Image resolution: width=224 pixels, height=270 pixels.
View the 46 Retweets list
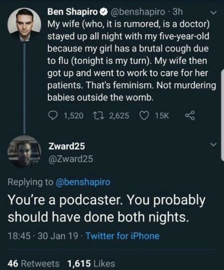(x=34, y=264)
